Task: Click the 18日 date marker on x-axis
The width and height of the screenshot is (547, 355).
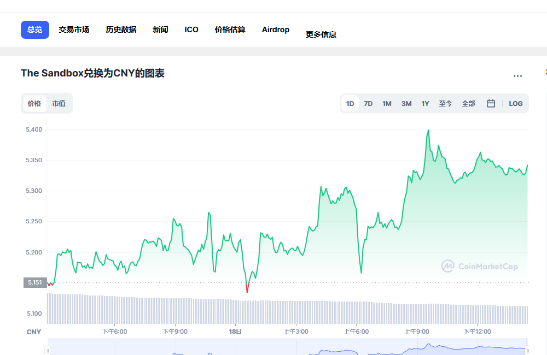Action: (235, 332)
